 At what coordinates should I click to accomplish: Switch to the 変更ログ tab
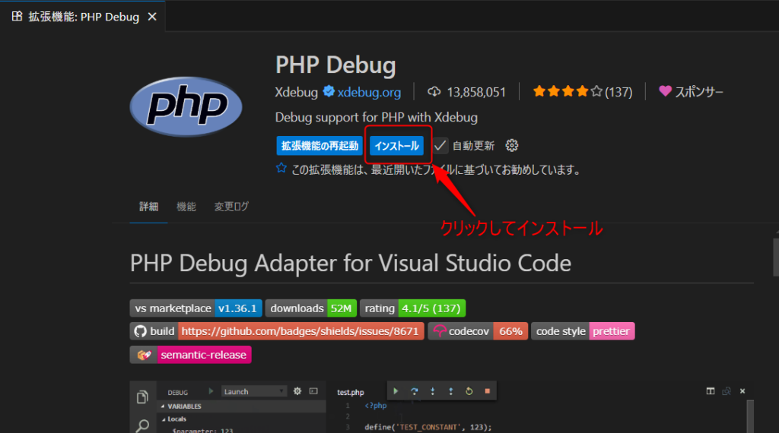click(x=231, y=207)
